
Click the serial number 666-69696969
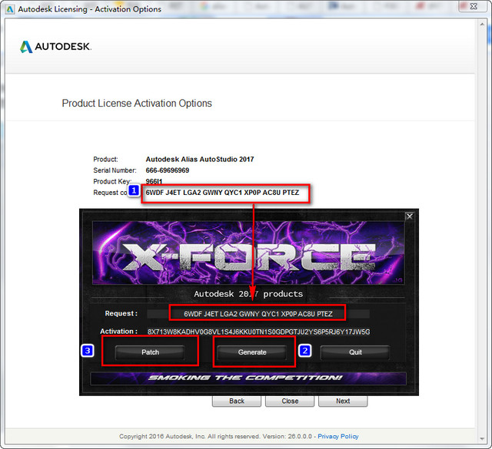tap(168, 170)
